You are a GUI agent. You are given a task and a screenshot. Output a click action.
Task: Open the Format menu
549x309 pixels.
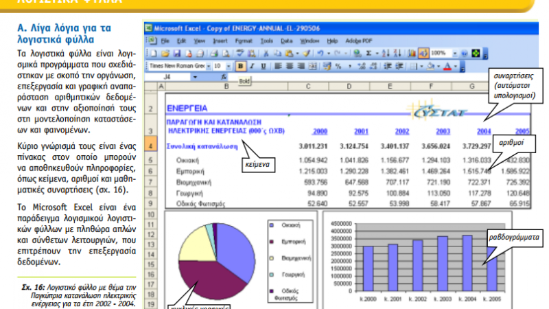tap(244, 41)
